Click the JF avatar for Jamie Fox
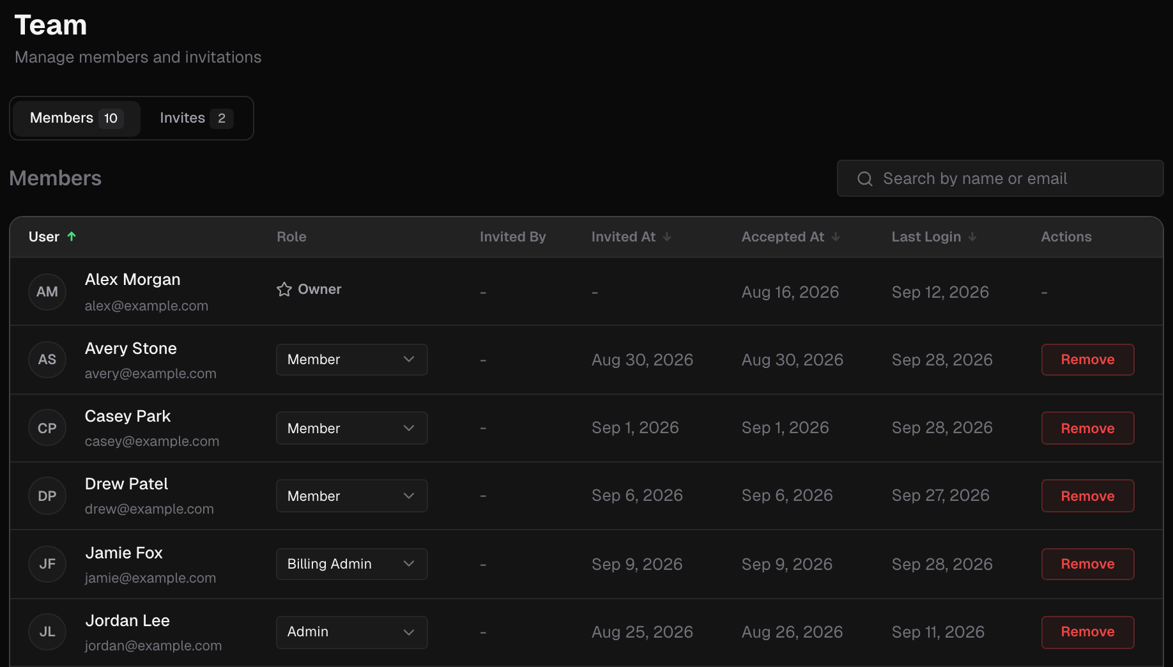This screenshot has width=1173, height=667. (47, 564)
